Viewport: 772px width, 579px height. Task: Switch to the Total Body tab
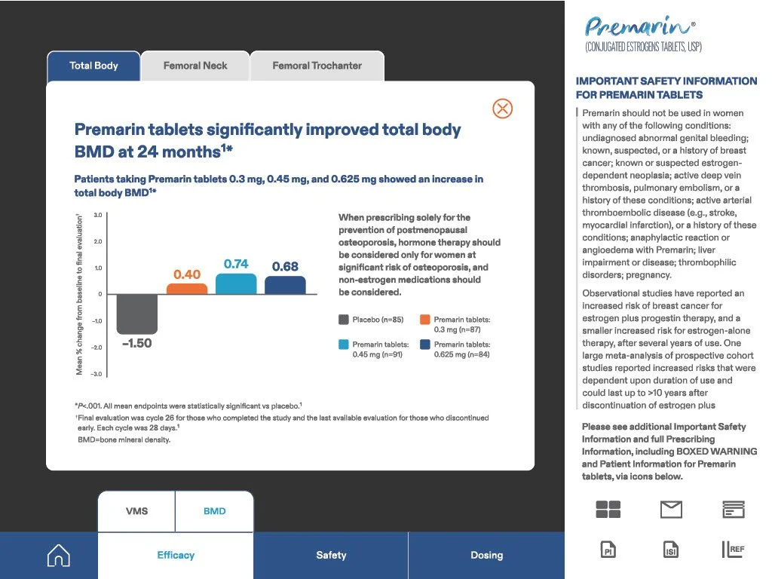(x=93, y=66)
